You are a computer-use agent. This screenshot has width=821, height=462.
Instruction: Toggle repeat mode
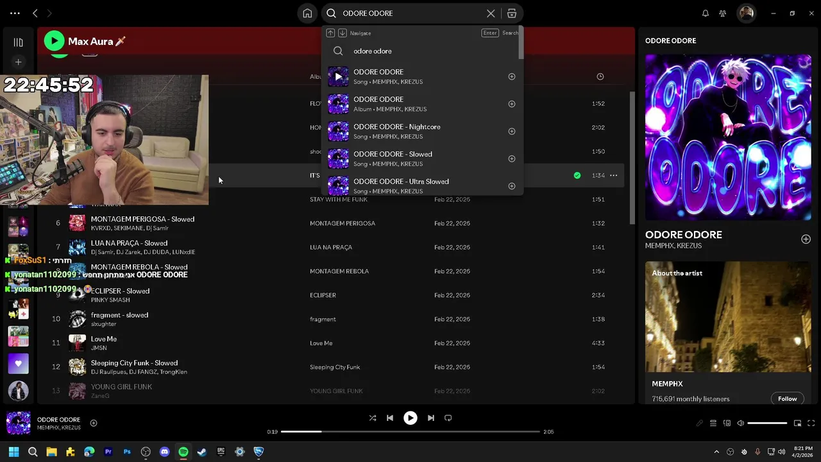tap(448, 418)
